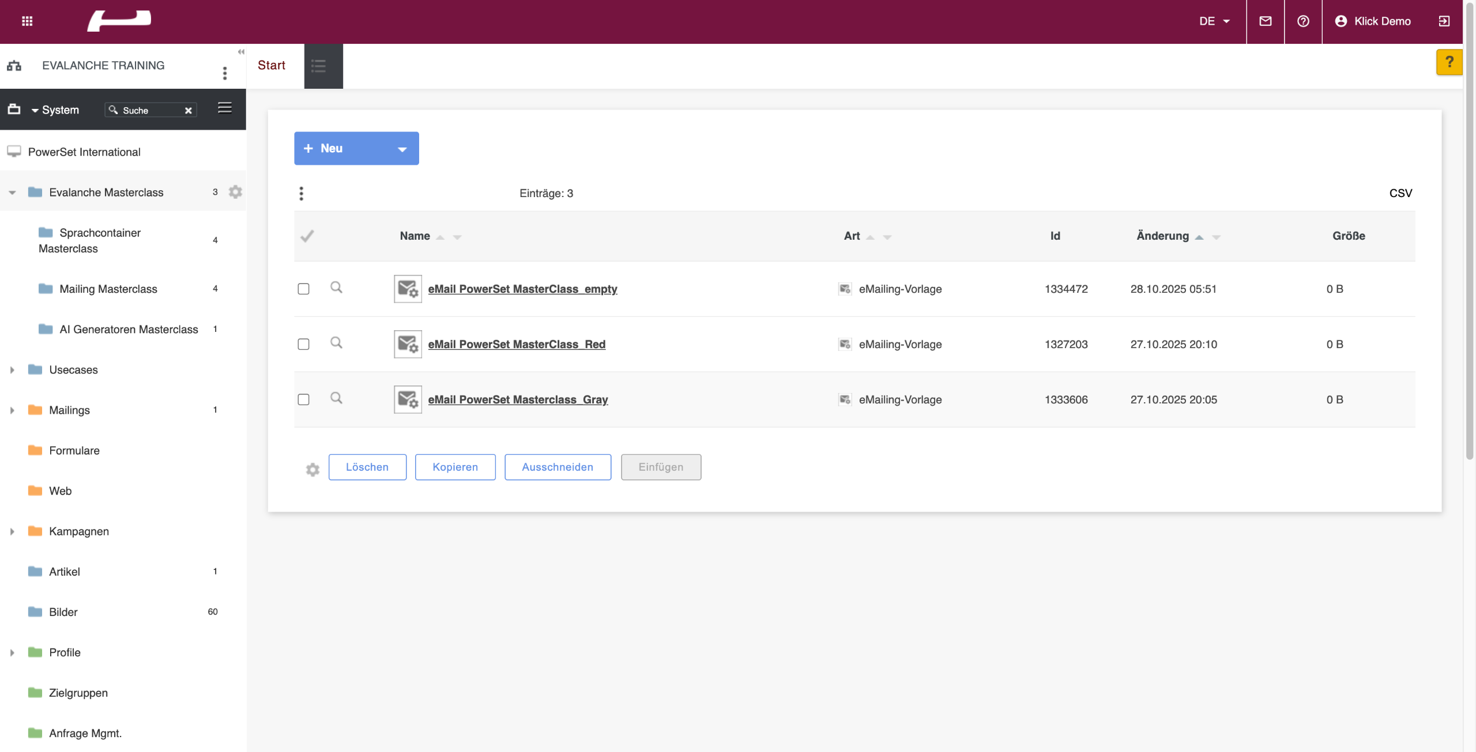Image resolution: width=1476 pixels, height=752 pixels.
Task: Click the gear icon beside Evalanche Masterclass folder
Action: click(x=235, y=192)
